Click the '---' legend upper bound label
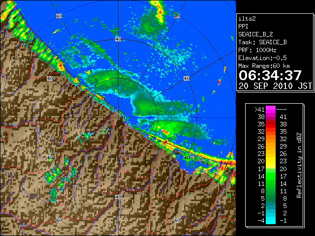 pos(282,110)
